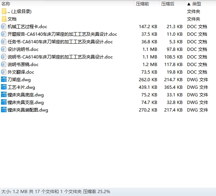This screenshot has height=196, width=216.
Task: Select the 镗床夹具装配图.dwg file icon
Action: [x=4, y=110]
